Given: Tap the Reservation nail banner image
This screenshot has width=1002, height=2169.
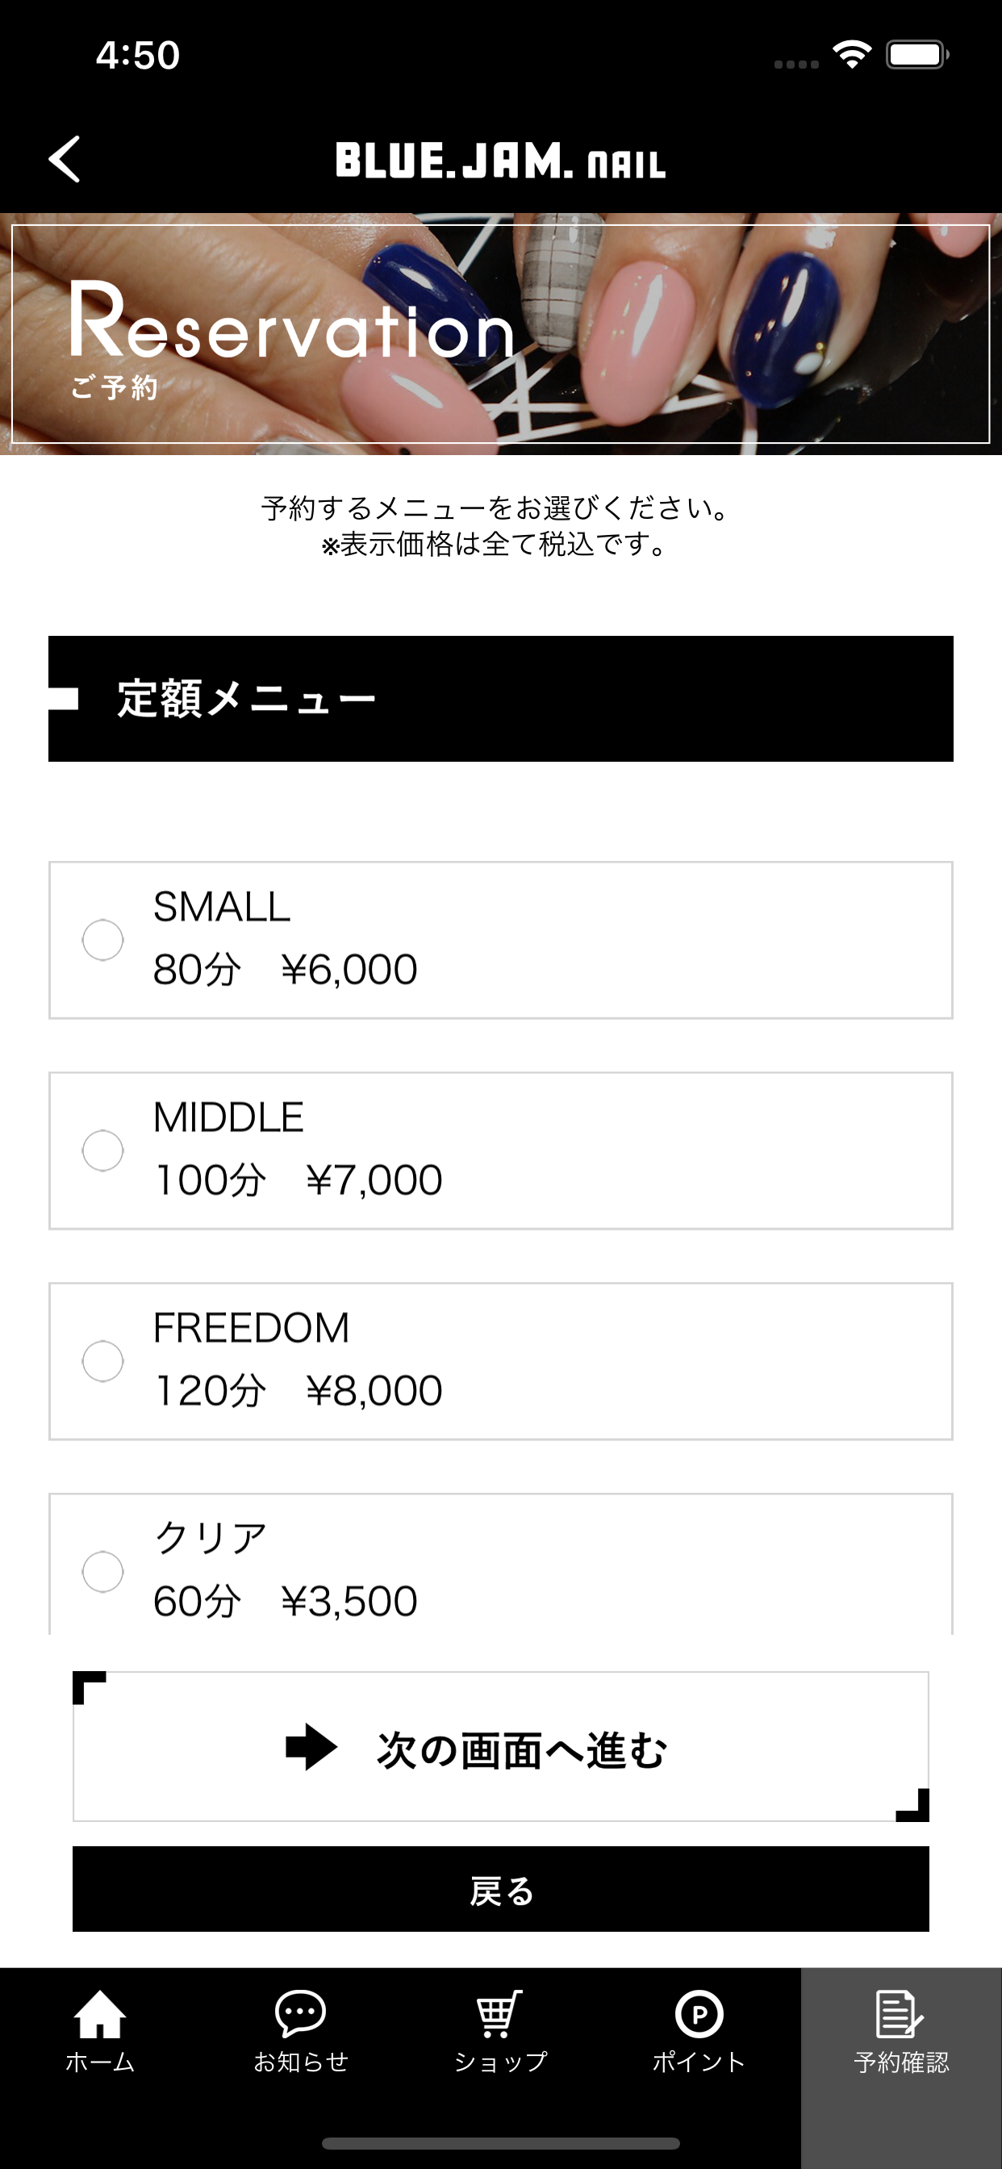Looking at the screenshot, I should [501, 334].
